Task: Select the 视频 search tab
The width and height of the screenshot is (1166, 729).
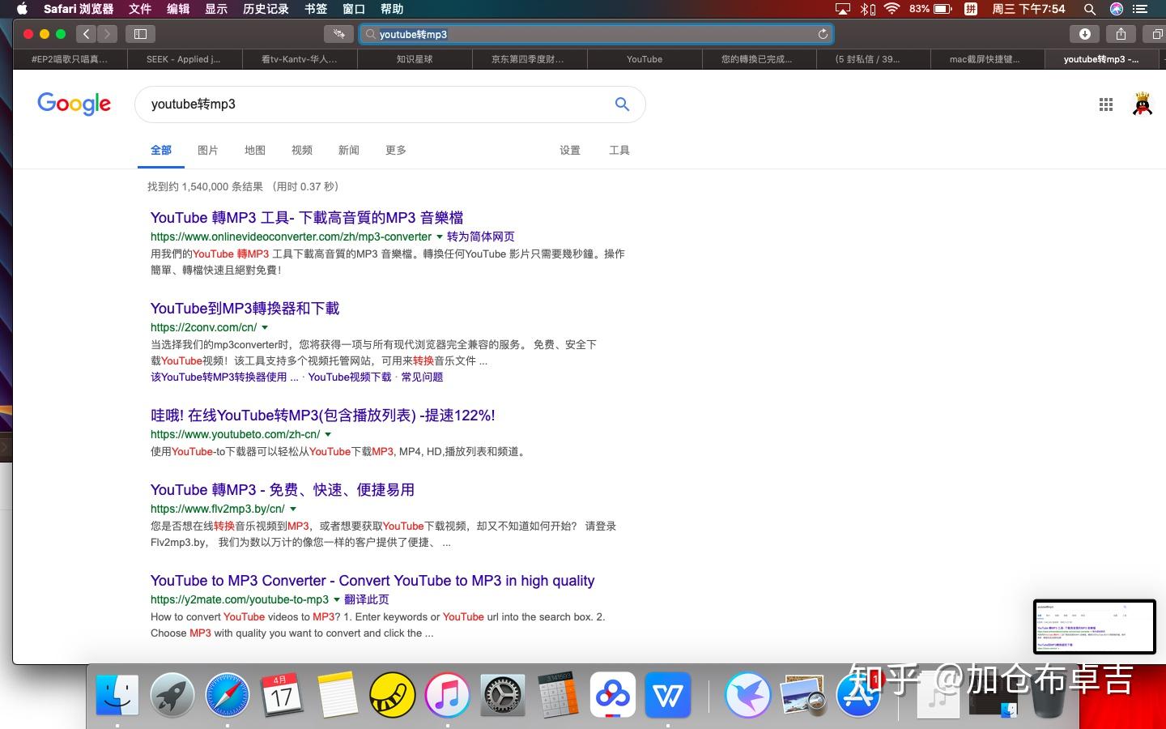Action: click(302, 150)
